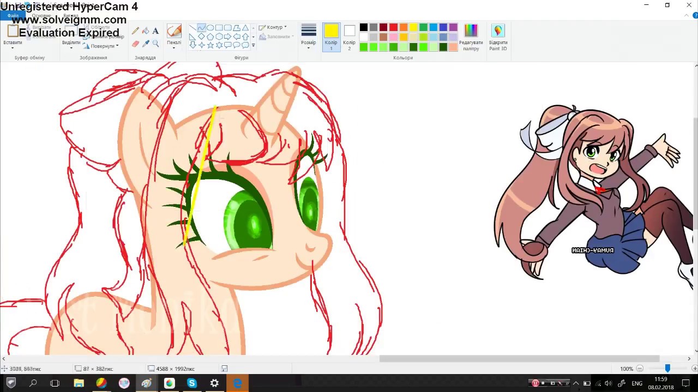This screenshot has height=392, width=698.
Task: Pick the purple color swatch
Action: tap(453, 27)
